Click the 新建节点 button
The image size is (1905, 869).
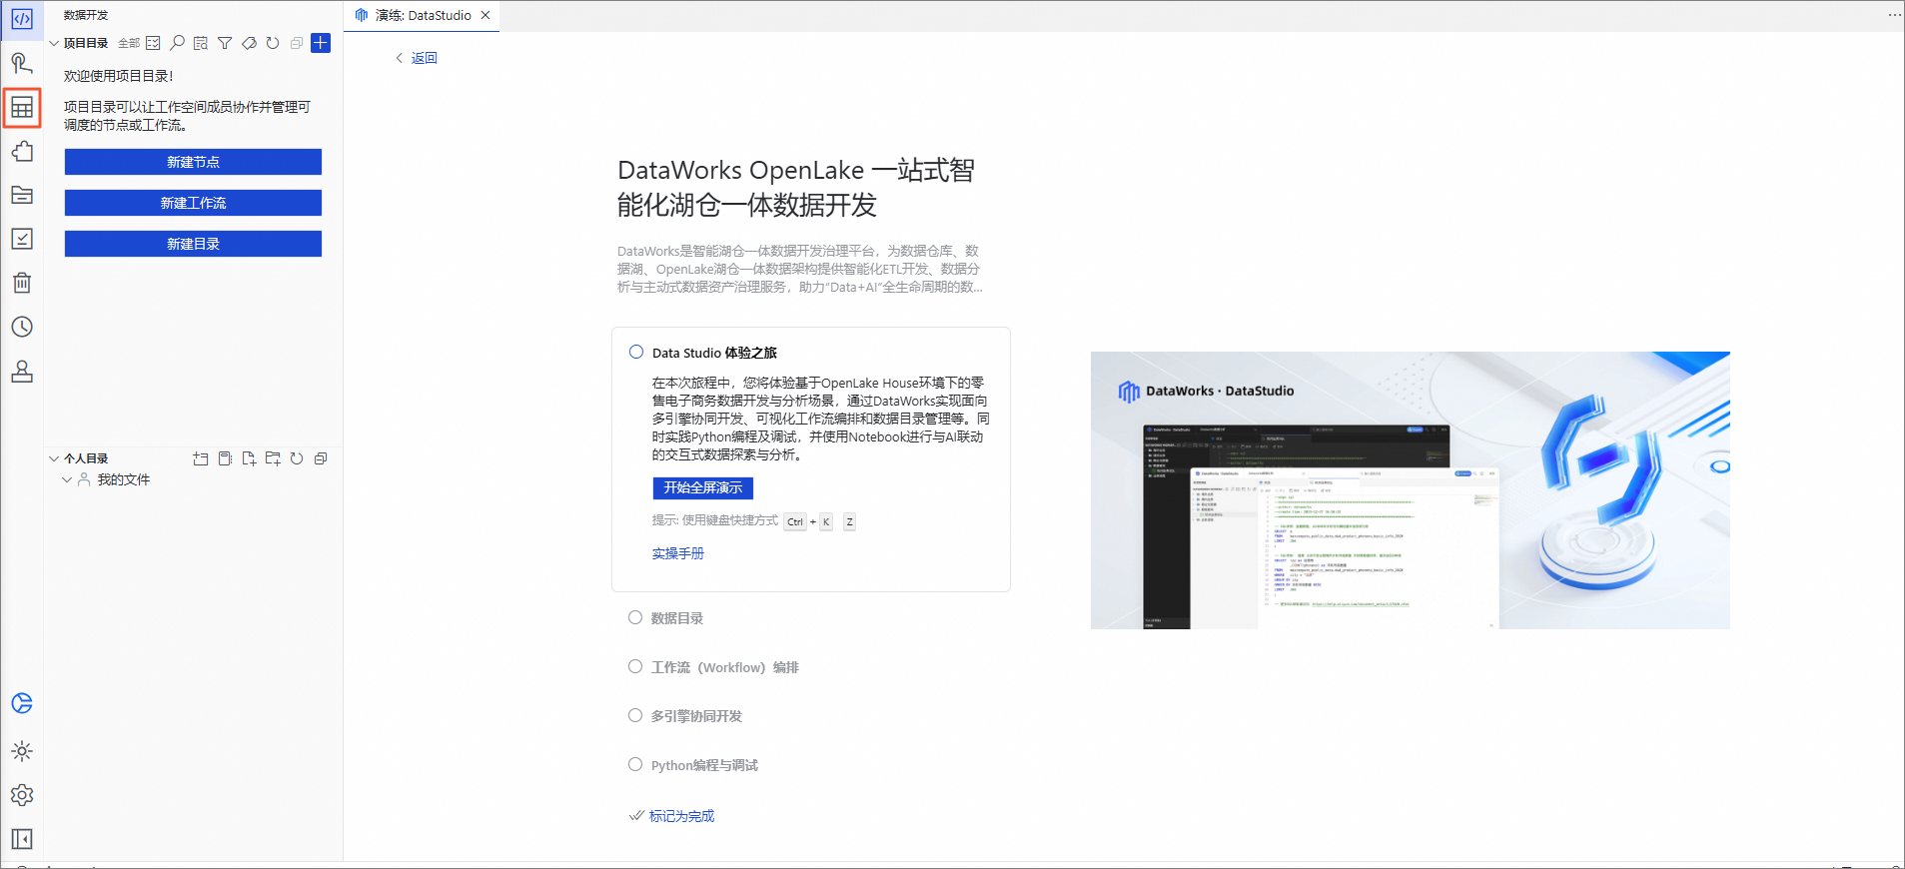(x=193, y=162)
